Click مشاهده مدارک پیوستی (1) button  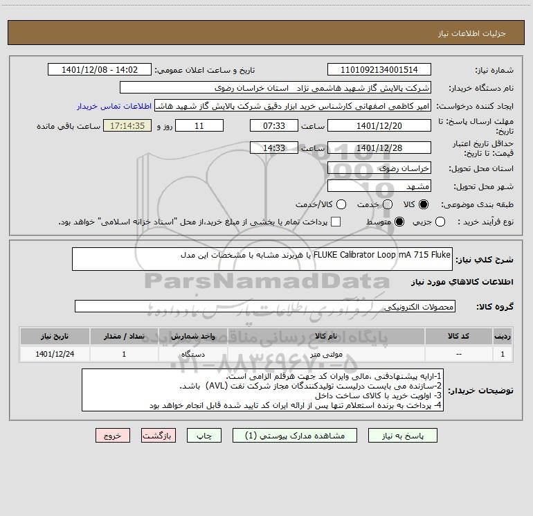coord(295,436)
